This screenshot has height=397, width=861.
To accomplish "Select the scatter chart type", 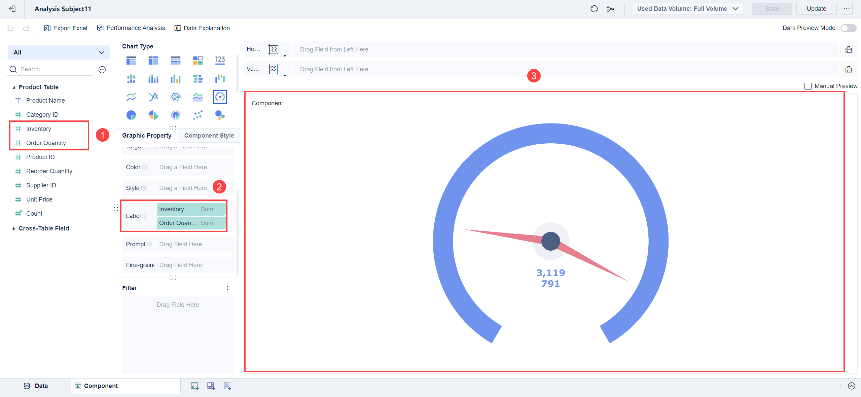I will (198, 115).
